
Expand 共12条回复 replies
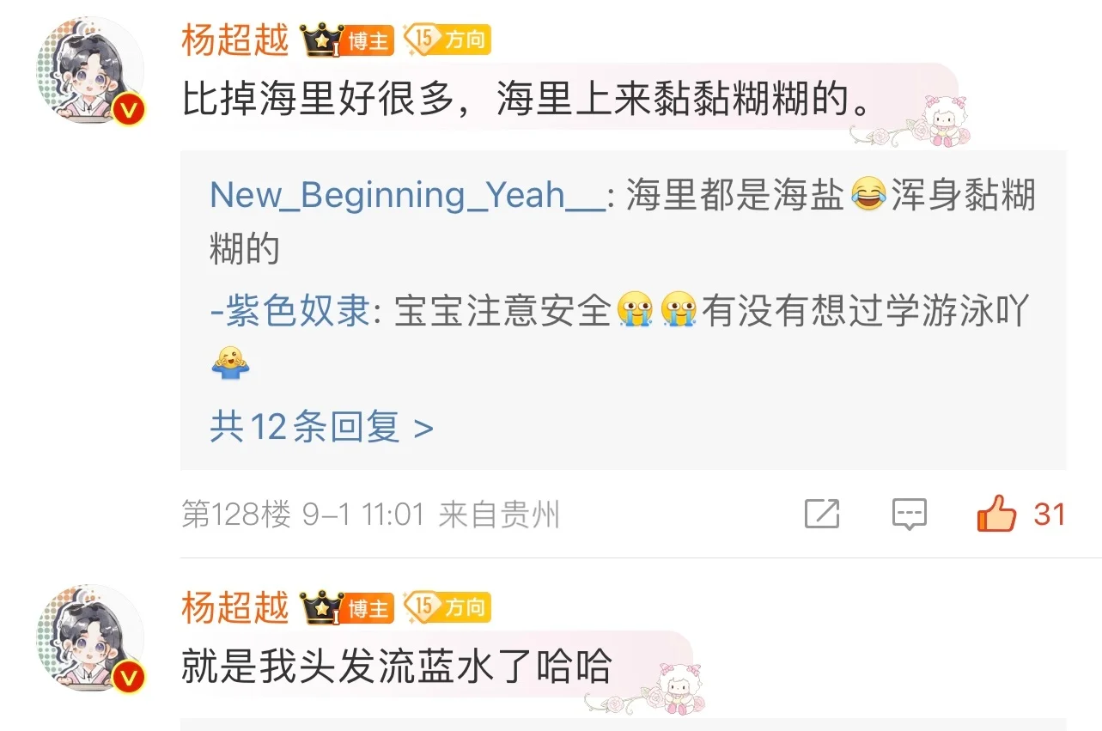[321, 426]
